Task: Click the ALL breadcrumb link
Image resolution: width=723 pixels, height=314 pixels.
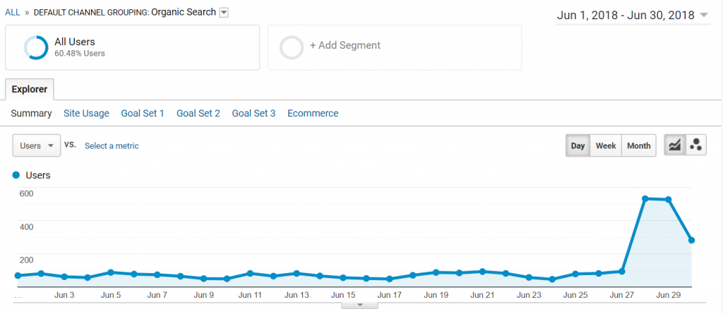Action: 13,13
